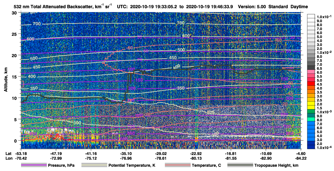Image resolution: width=334 pixels, height=171 pixels.
Task: Click the 'Pressure, hPa' legend label
Action: [x=61, y=166]
